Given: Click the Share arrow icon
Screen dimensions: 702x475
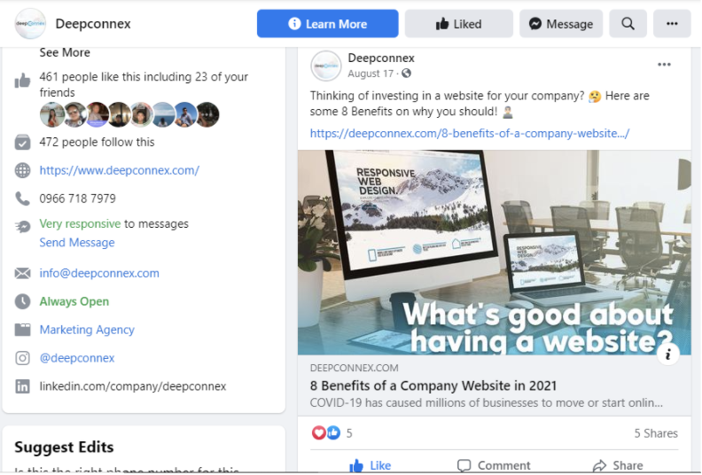Looking at the screenshot, I should pos(599,465).
